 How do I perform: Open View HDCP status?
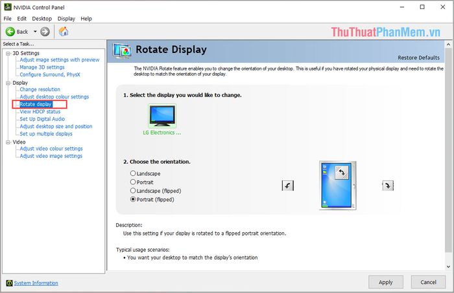pos(40,112)
